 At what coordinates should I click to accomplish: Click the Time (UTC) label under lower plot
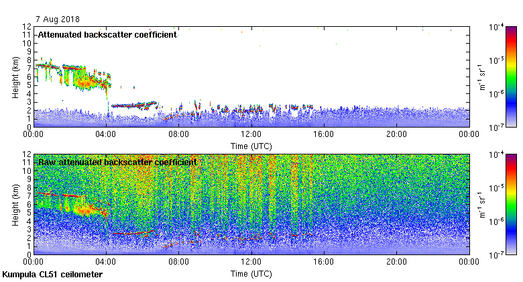point(251,274)
